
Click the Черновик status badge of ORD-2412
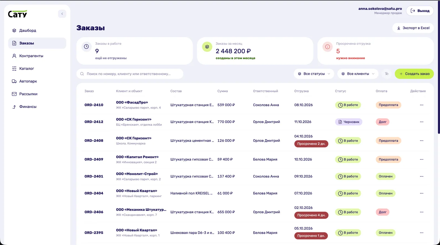tap(348, 122)
